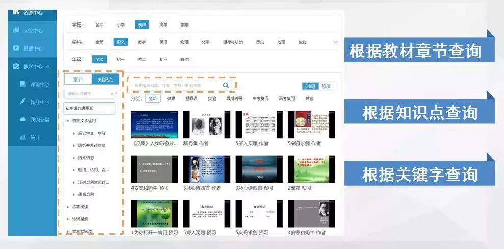This screenshot has height=249, width=504.
Task: Select 地理 subject
Action: point(281,42)
